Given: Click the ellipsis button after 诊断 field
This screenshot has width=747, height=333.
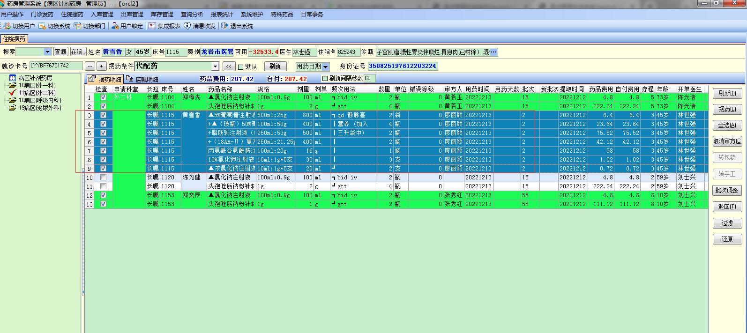Looking at the screenshot, I should point(493,52).
